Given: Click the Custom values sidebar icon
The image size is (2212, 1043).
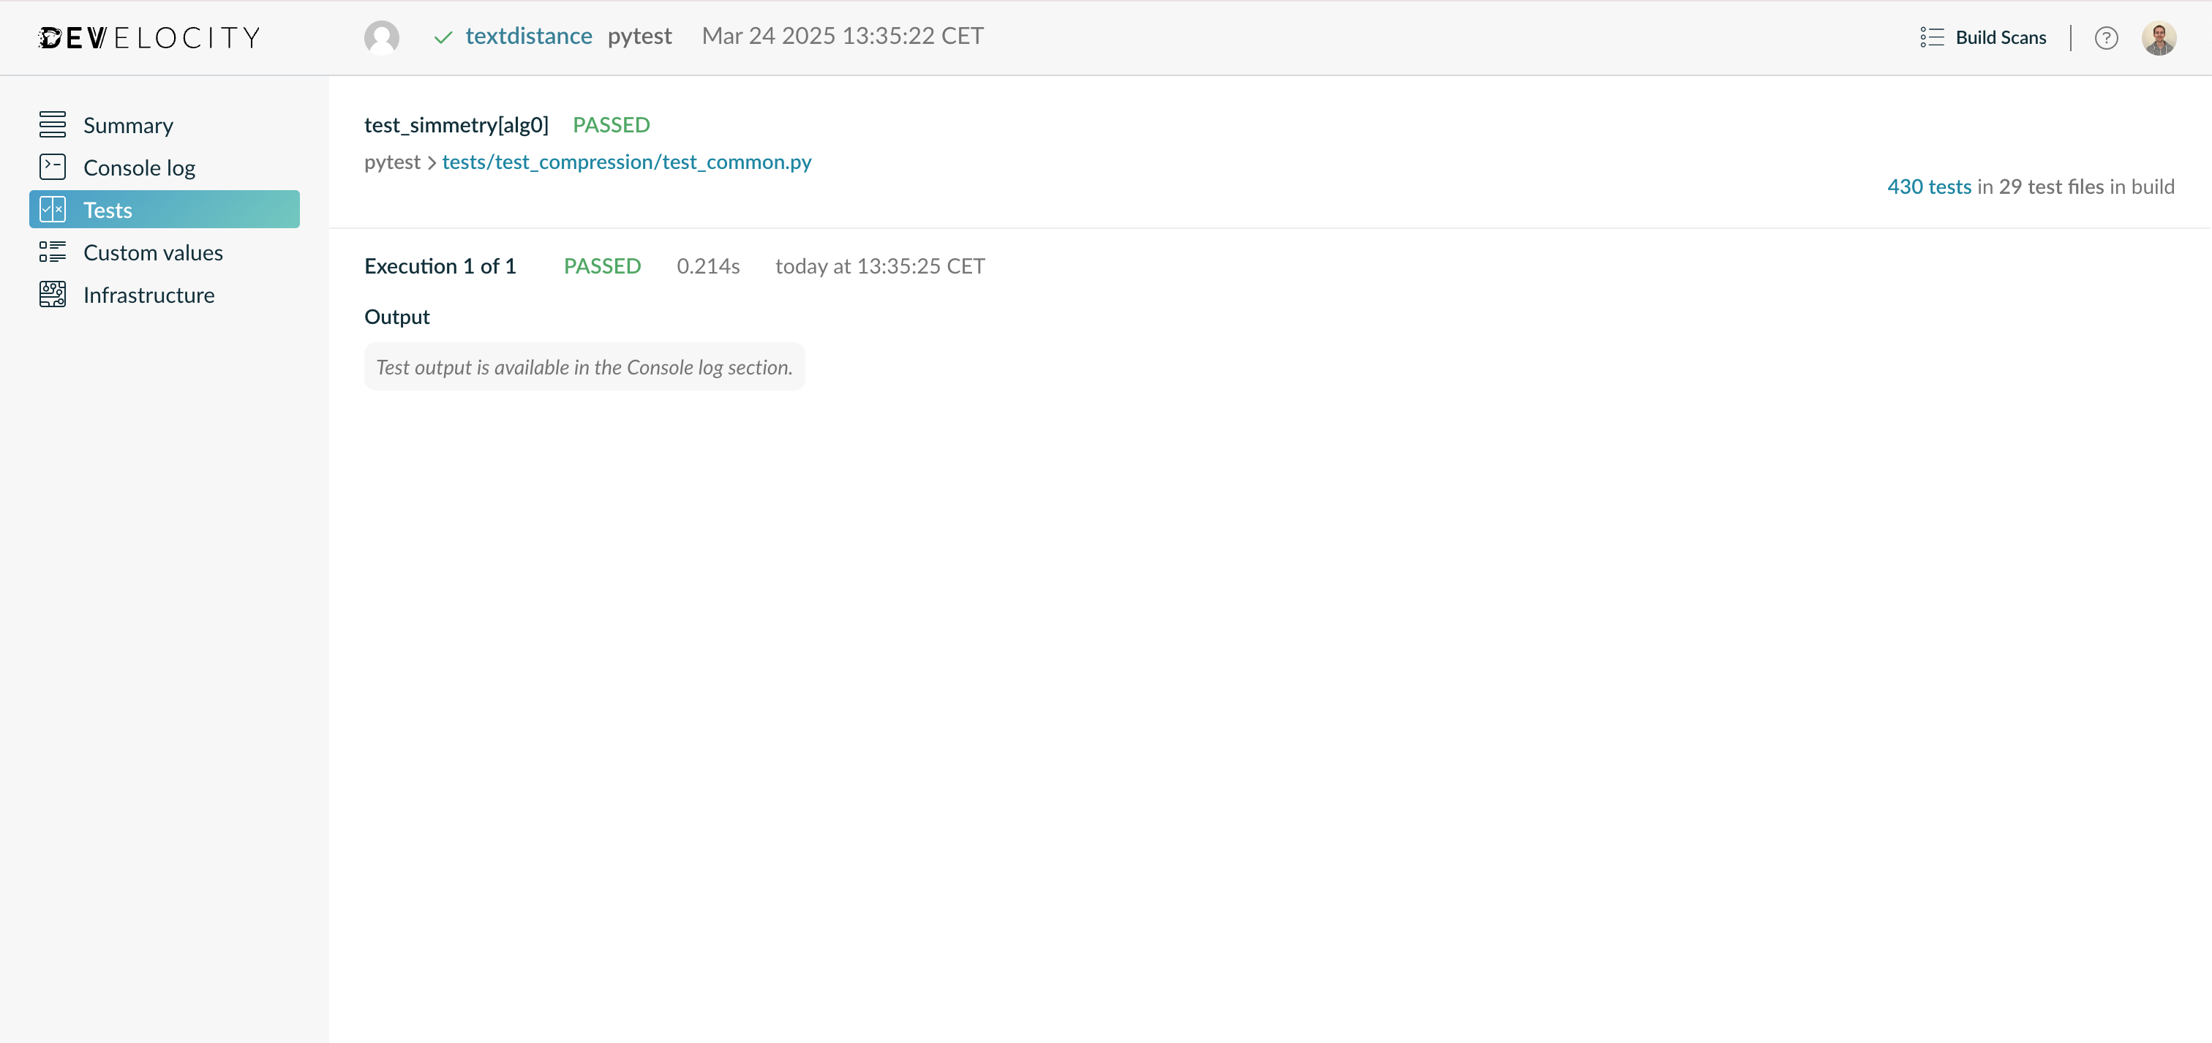Looking at the screenshot, I should [x=53, y=252].
